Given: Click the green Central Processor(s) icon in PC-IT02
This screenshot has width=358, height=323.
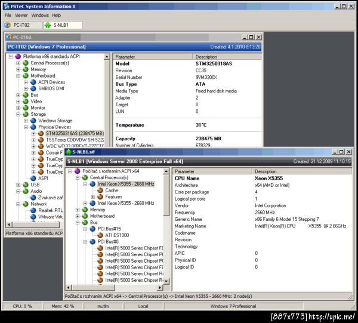Looking at the screenshot, I should 26,63.
